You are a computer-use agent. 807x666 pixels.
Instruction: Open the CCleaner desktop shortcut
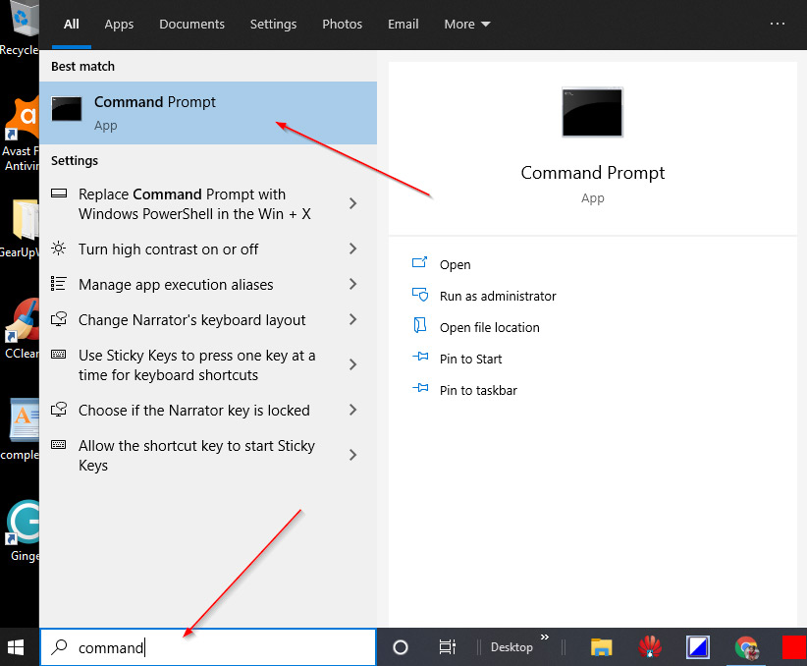pyautogui.click(x=21, y=329)
